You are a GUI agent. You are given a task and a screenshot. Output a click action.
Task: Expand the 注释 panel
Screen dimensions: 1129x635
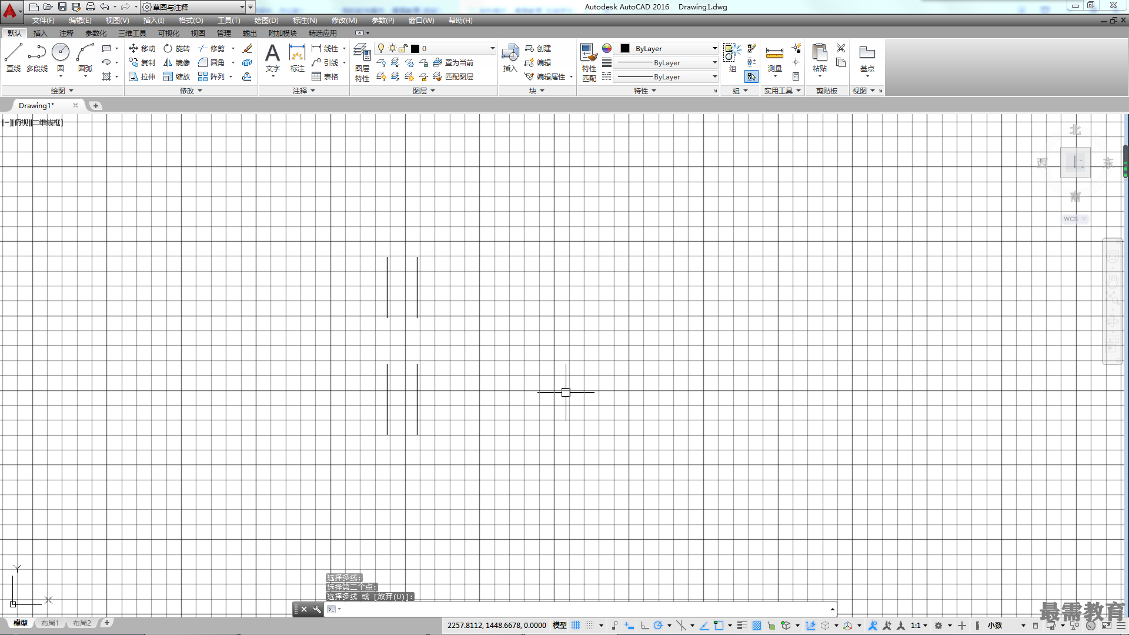click(303, 91)
